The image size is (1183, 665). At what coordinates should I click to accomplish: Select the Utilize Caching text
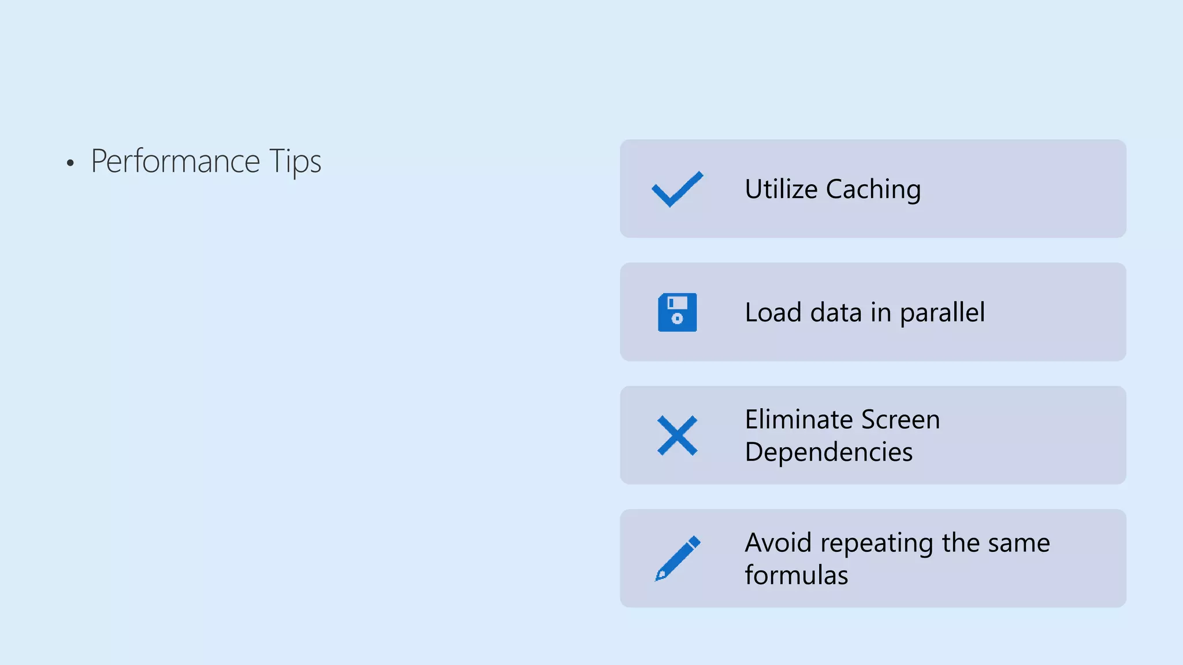click(x=832, y=189)
